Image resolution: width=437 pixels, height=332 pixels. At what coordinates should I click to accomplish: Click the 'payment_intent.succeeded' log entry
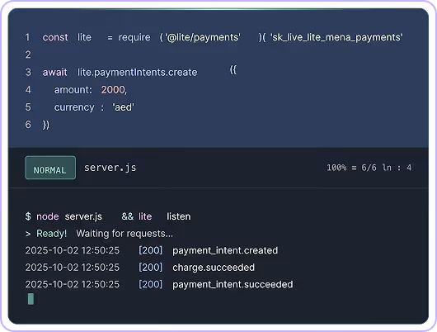233,285
